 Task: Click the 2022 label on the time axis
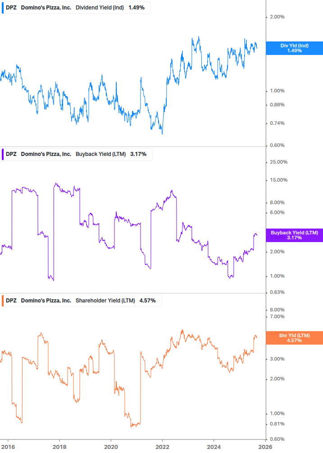tap(162, 447)
